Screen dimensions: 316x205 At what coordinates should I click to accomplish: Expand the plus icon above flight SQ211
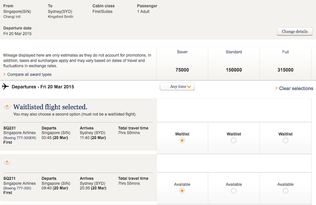point(7,162)
